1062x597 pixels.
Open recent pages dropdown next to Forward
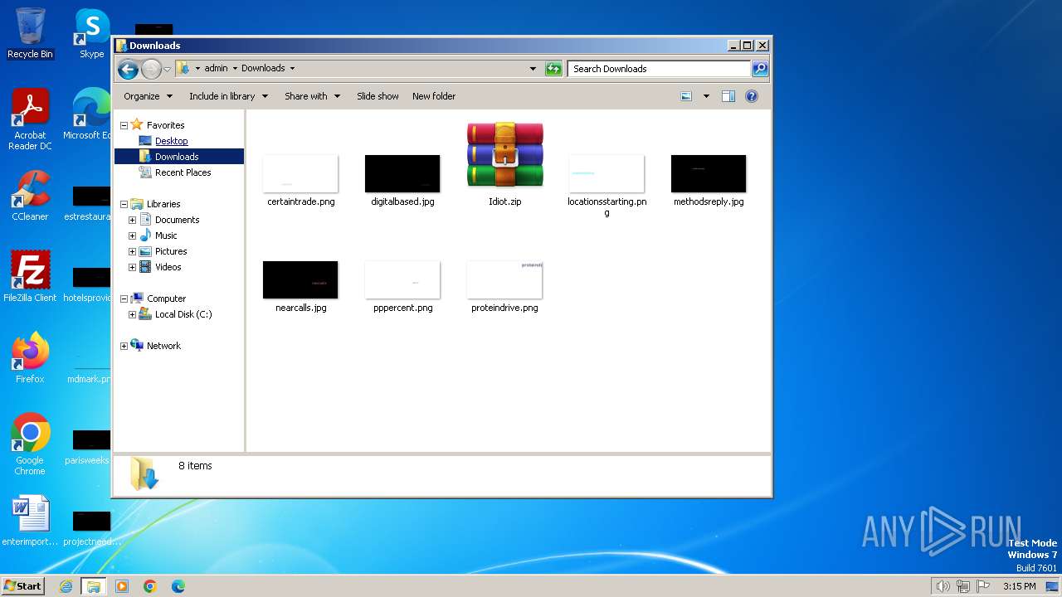(167, 69)
